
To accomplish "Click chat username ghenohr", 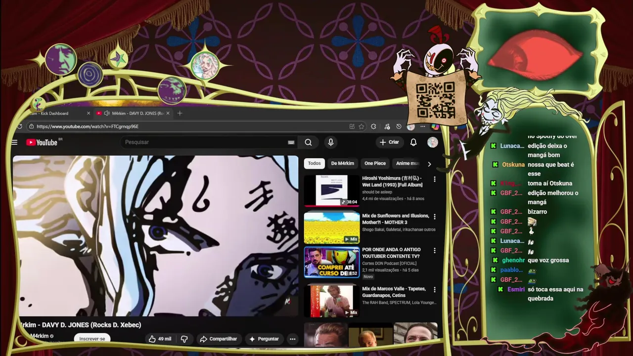I will pyautogui.click(x=513, y=260).
